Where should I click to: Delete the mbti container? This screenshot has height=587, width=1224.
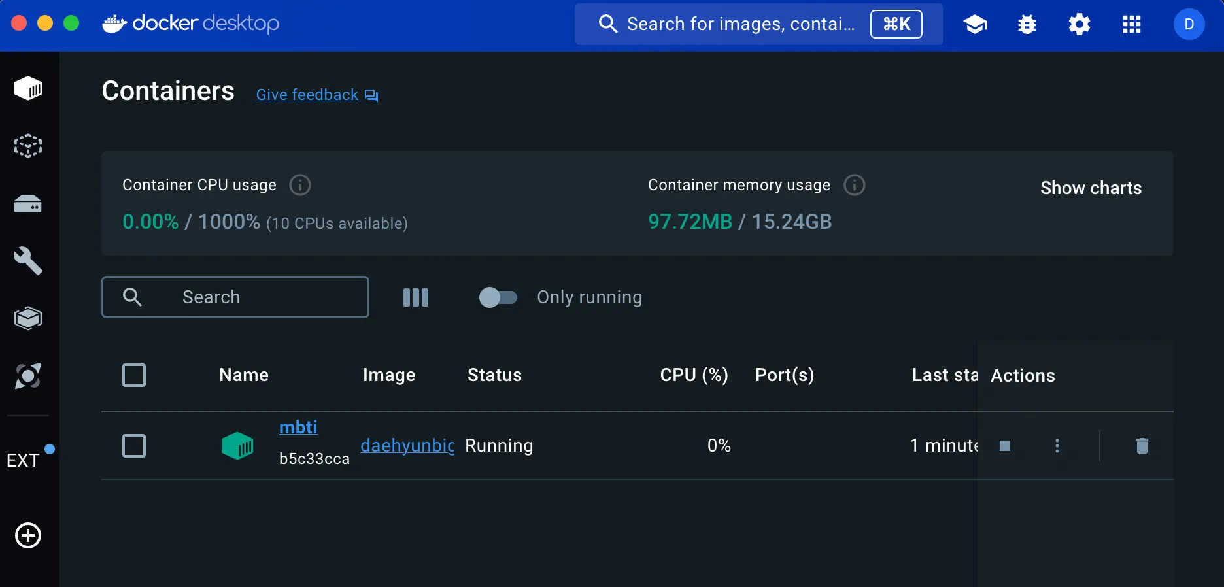[x=1142, y=446]
